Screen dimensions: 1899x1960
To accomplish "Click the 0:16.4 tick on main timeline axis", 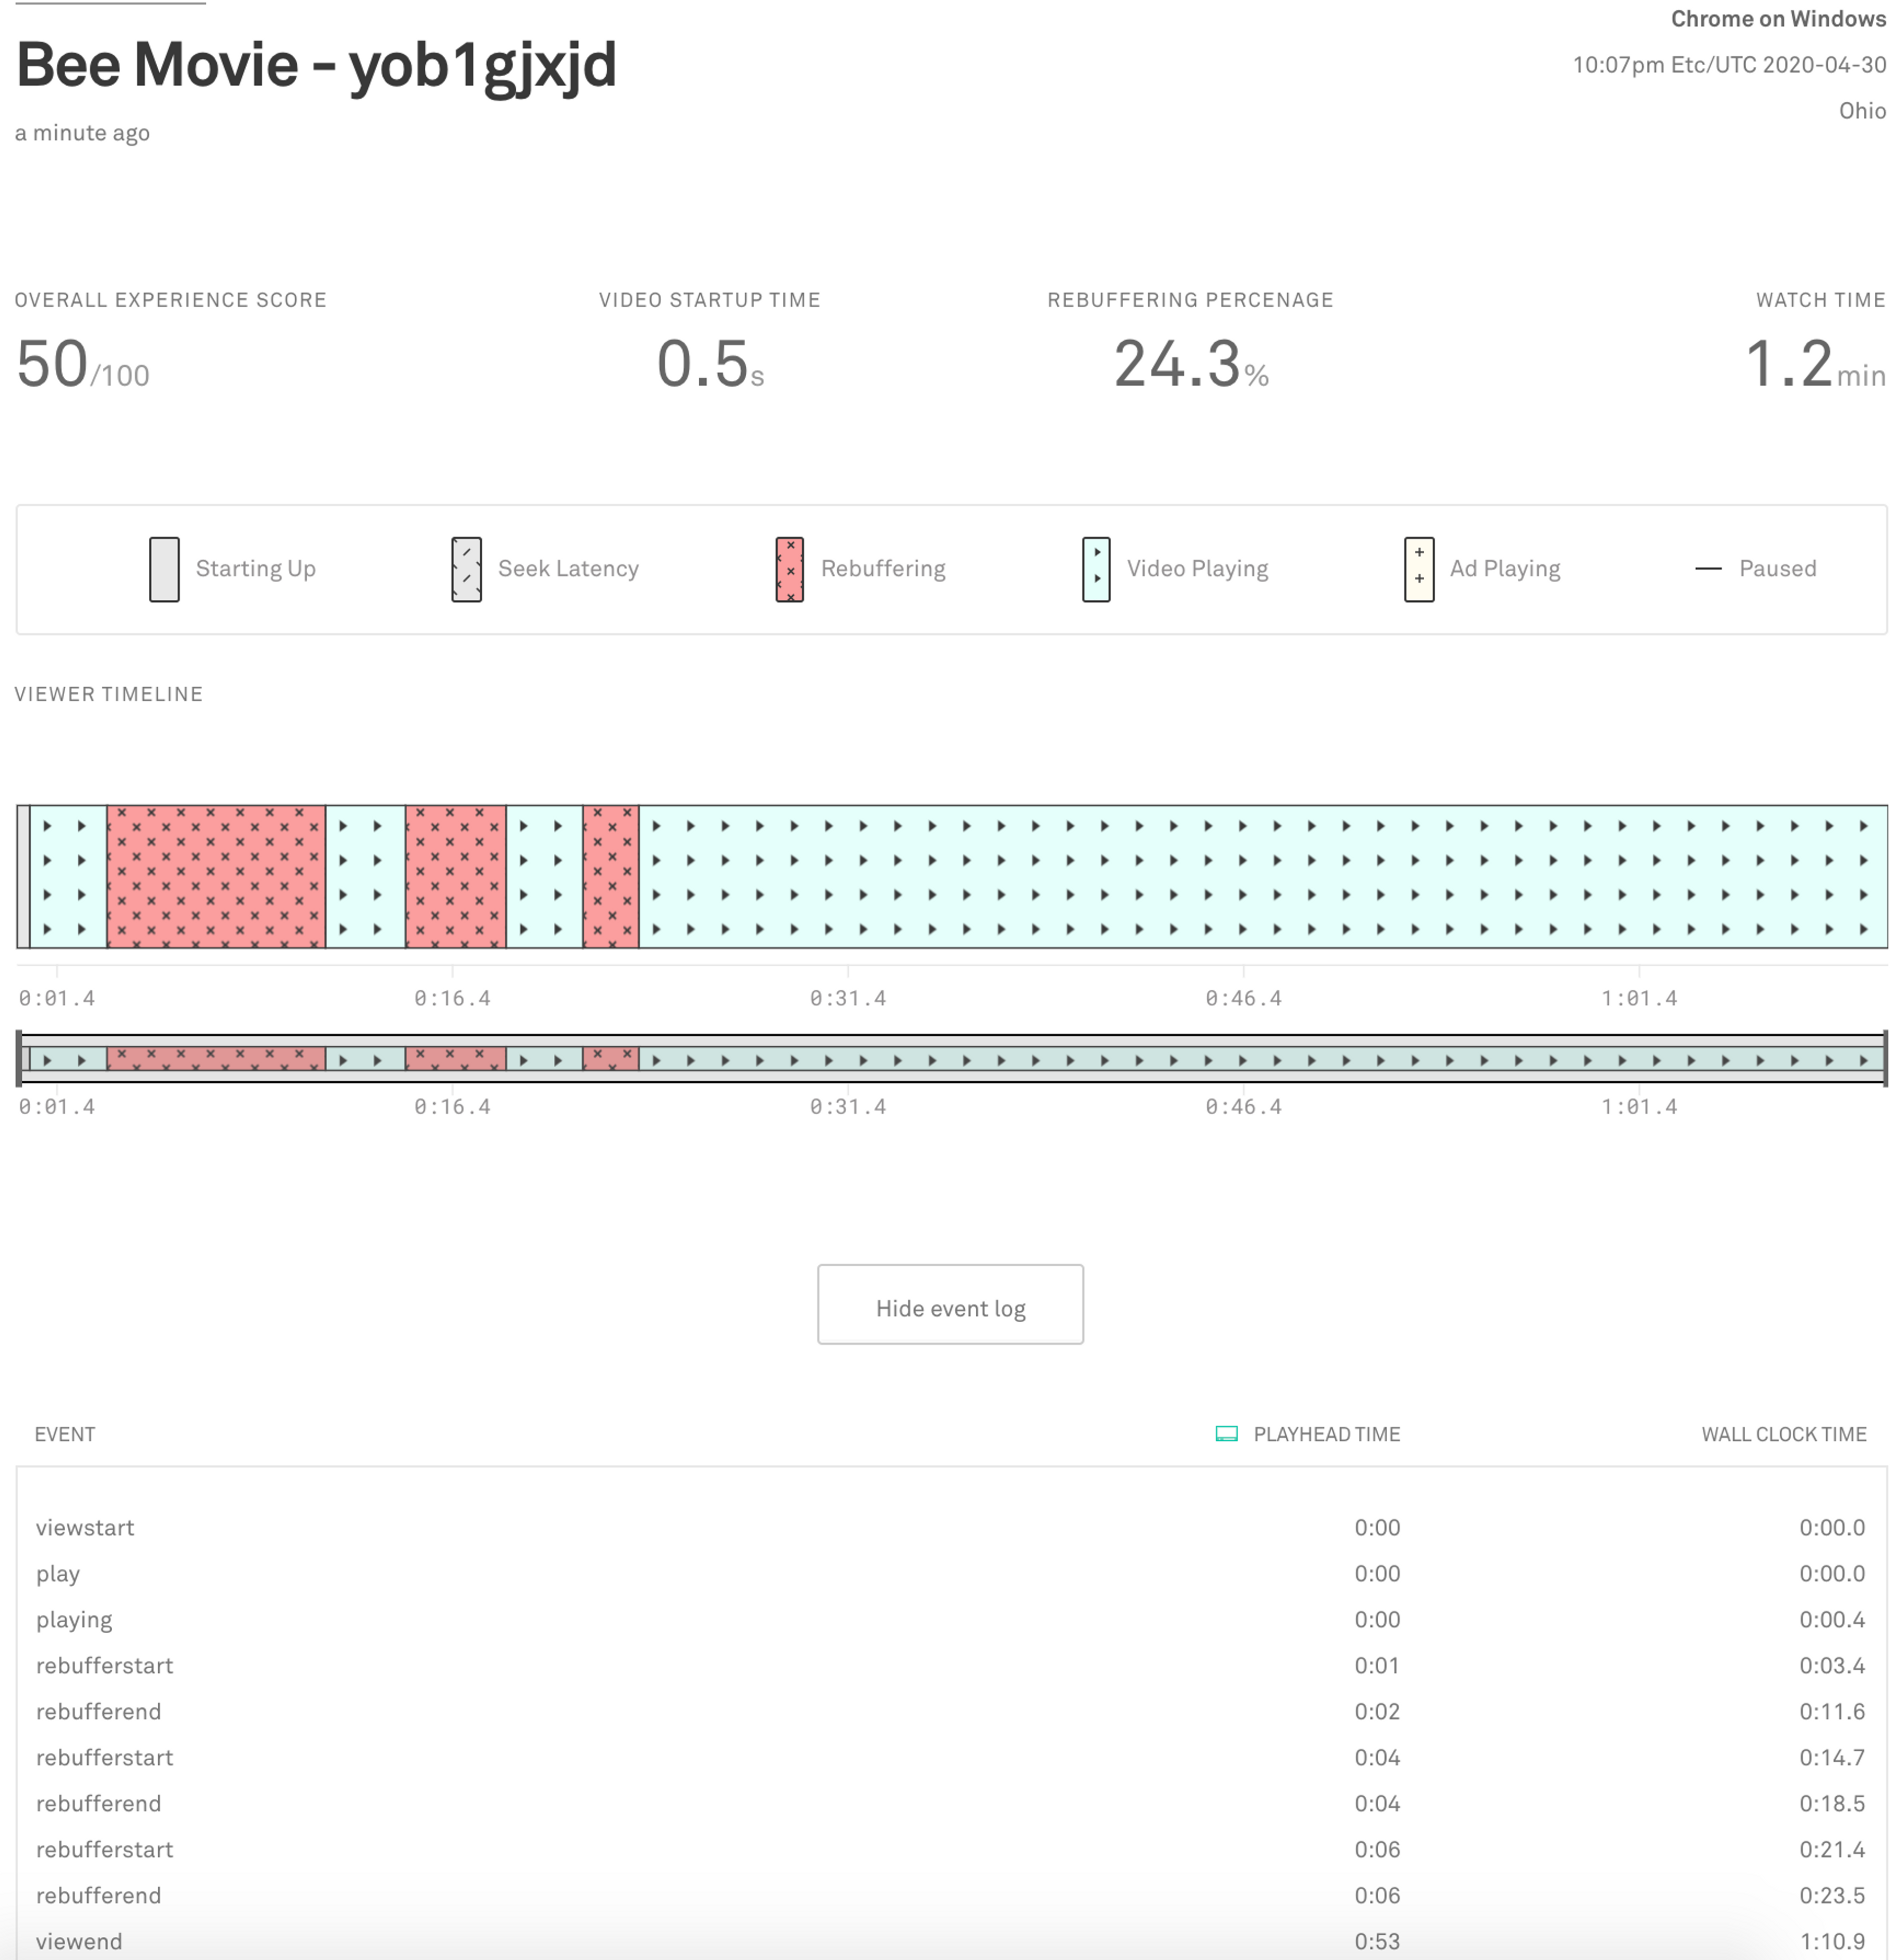I will tap(452, 997).
